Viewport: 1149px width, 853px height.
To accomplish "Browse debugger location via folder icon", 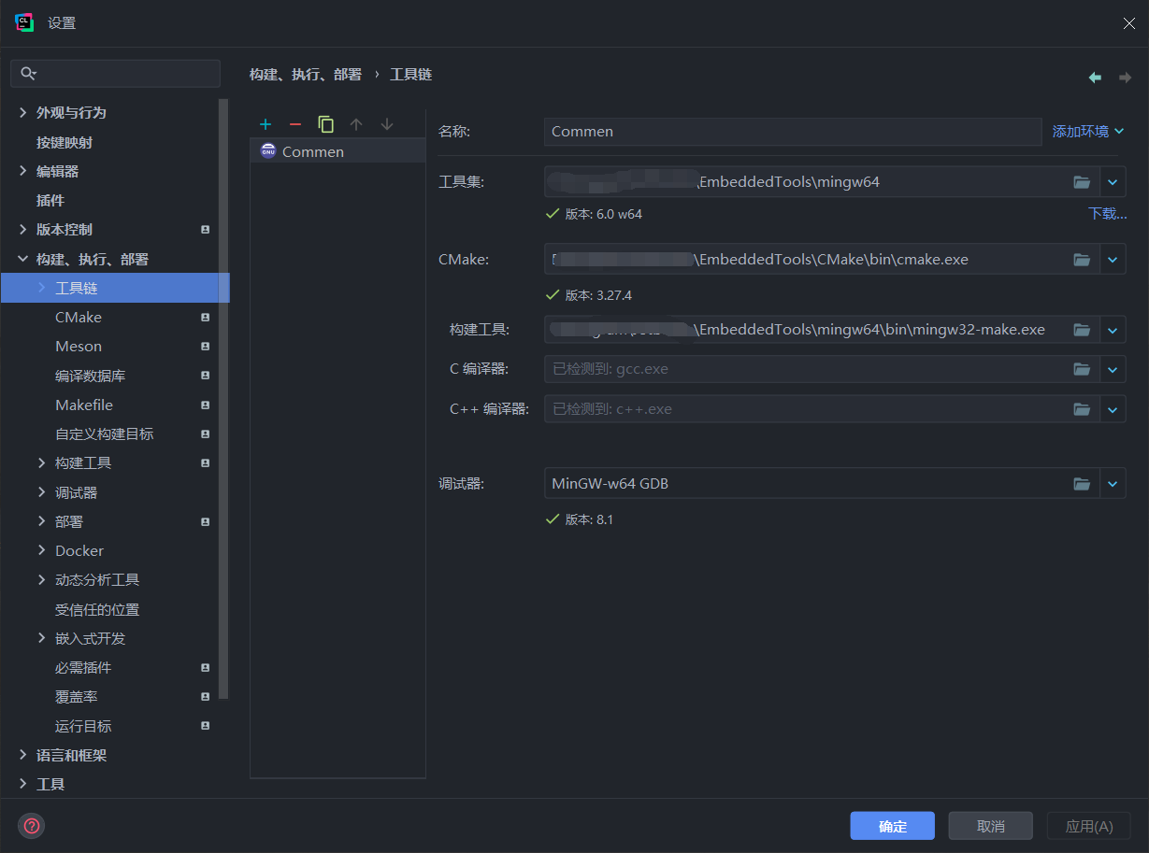I will (1082, 483).
